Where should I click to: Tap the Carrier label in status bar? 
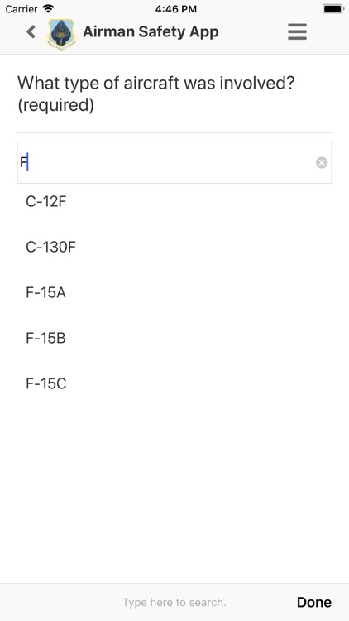pos(22,9)
